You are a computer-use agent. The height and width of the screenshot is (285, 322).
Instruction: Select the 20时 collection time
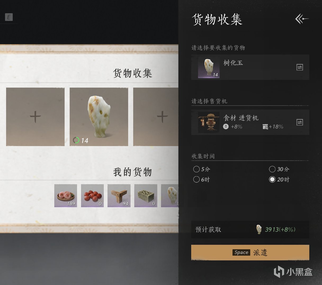[272, 179]
